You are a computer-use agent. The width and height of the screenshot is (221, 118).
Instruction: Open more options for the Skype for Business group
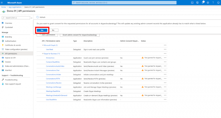[x=165, y=53]
